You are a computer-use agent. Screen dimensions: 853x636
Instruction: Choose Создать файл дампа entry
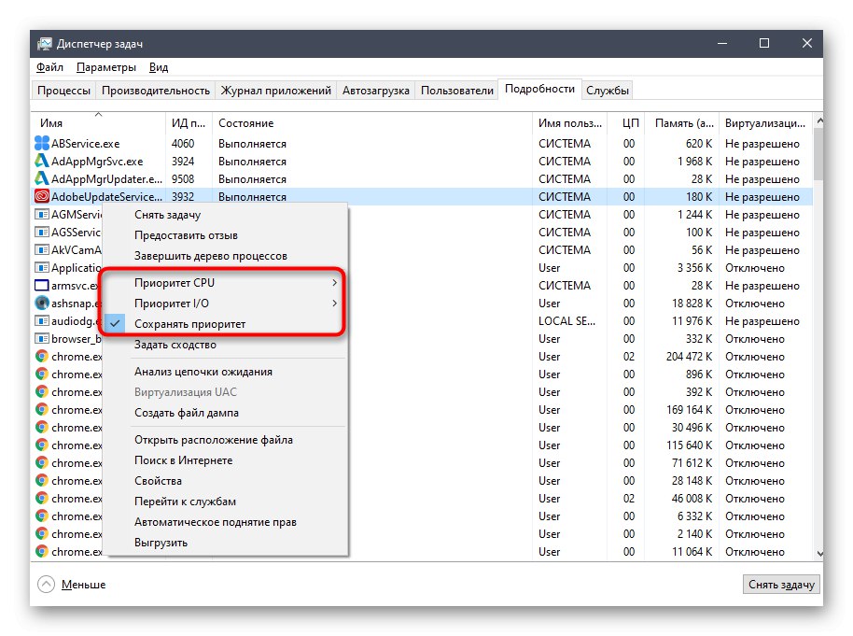tap(225, 413)
